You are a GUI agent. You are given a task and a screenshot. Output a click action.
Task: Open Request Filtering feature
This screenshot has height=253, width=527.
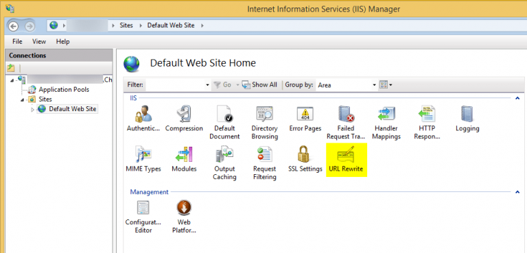(x=265, y=163)
